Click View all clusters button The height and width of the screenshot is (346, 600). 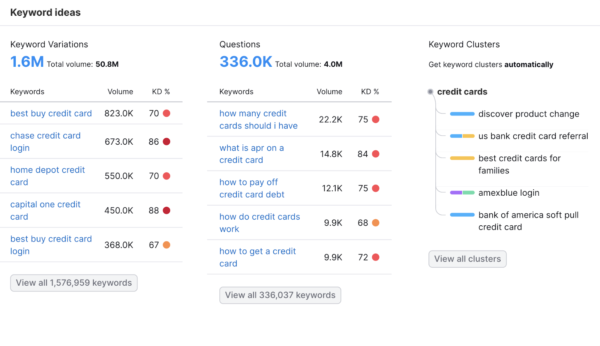(x=468, y=259)
